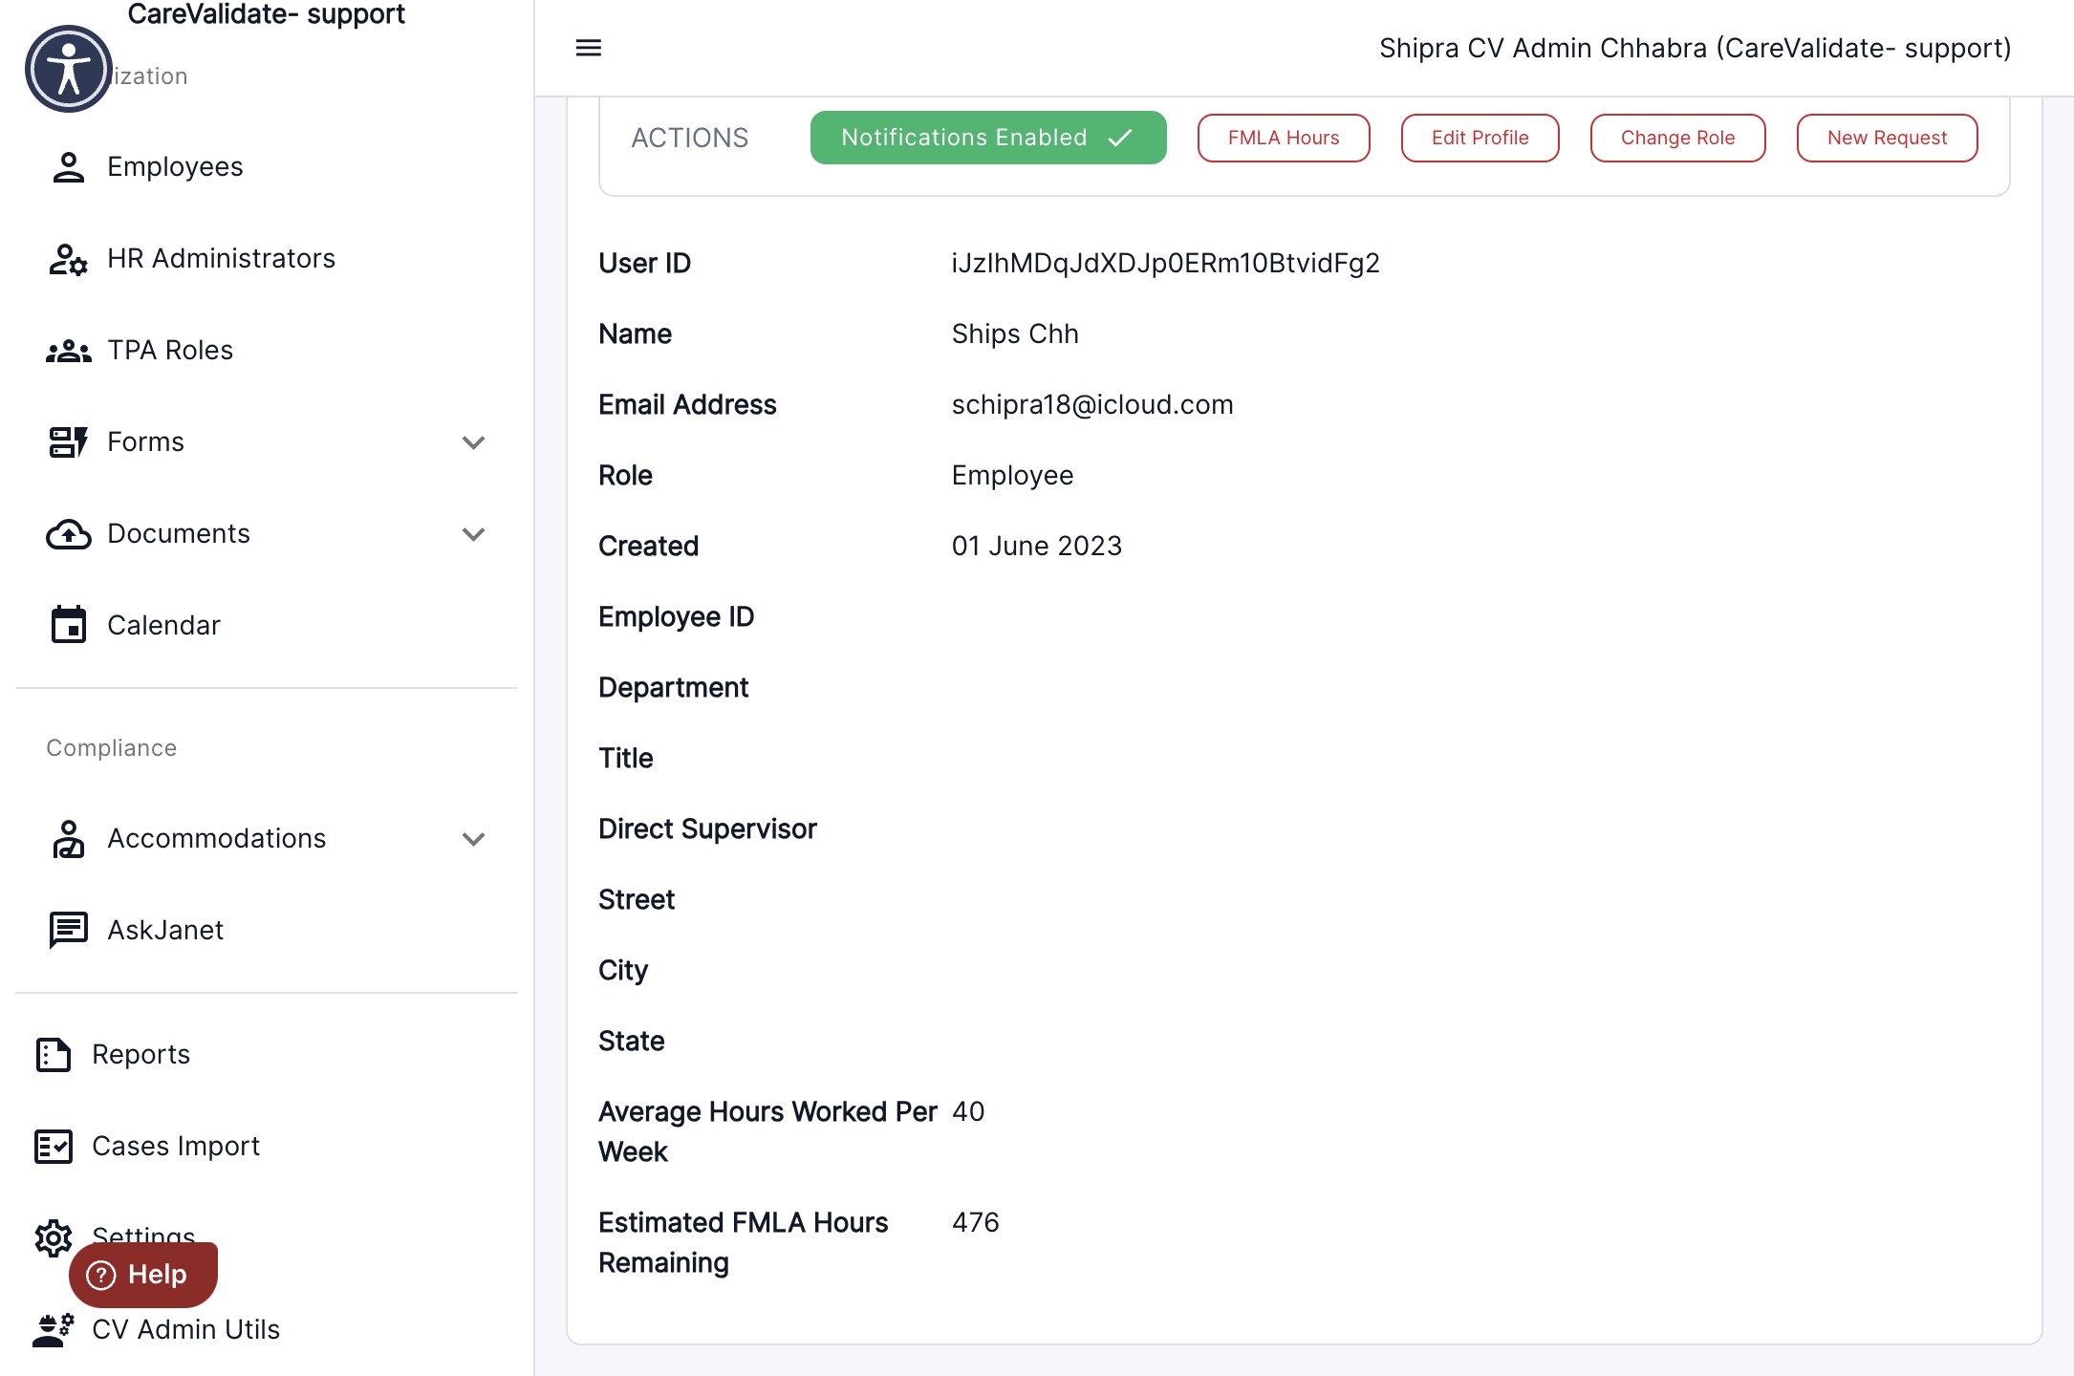Image resolution: width=2074 pixels, height=1376 pixels.
Task: Click the Calendar icon
Action: coord(68,625)
